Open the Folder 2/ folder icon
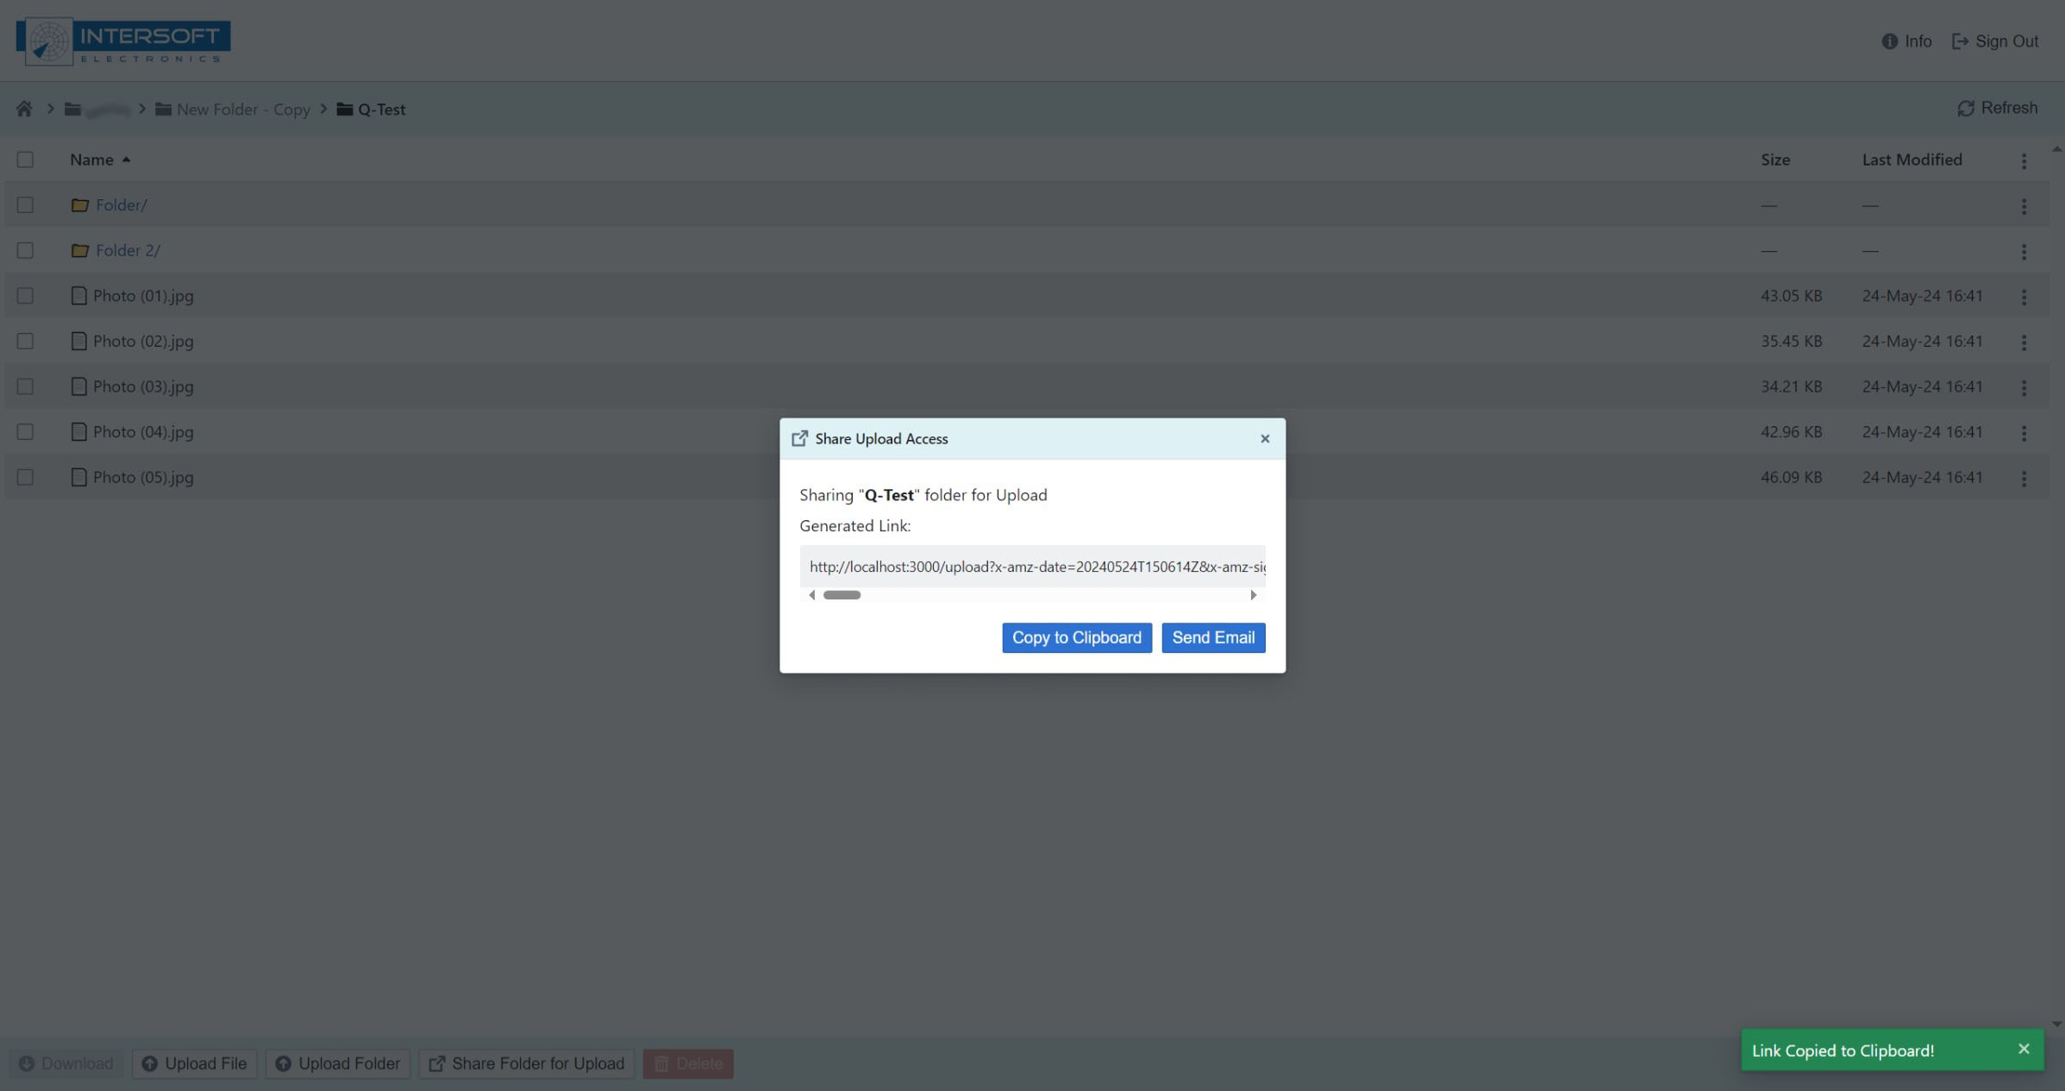This screenshot has height=1091, width=2065. [80, 251]
